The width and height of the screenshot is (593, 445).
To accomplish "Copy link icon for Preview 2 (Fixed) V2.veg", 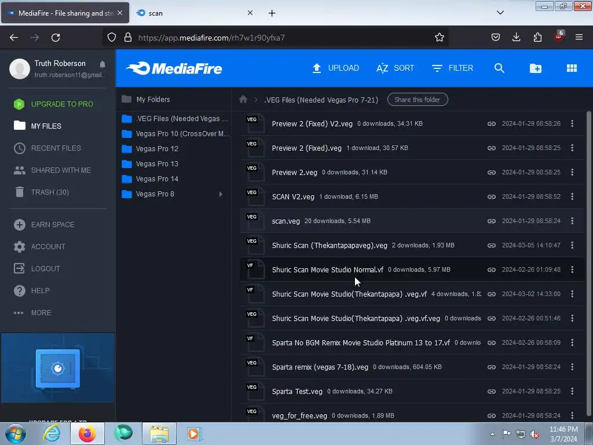I will 491,124.
